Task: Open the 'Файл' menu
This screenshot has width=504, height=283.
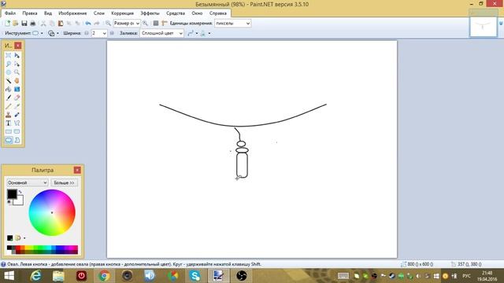Action: point(10,13)
